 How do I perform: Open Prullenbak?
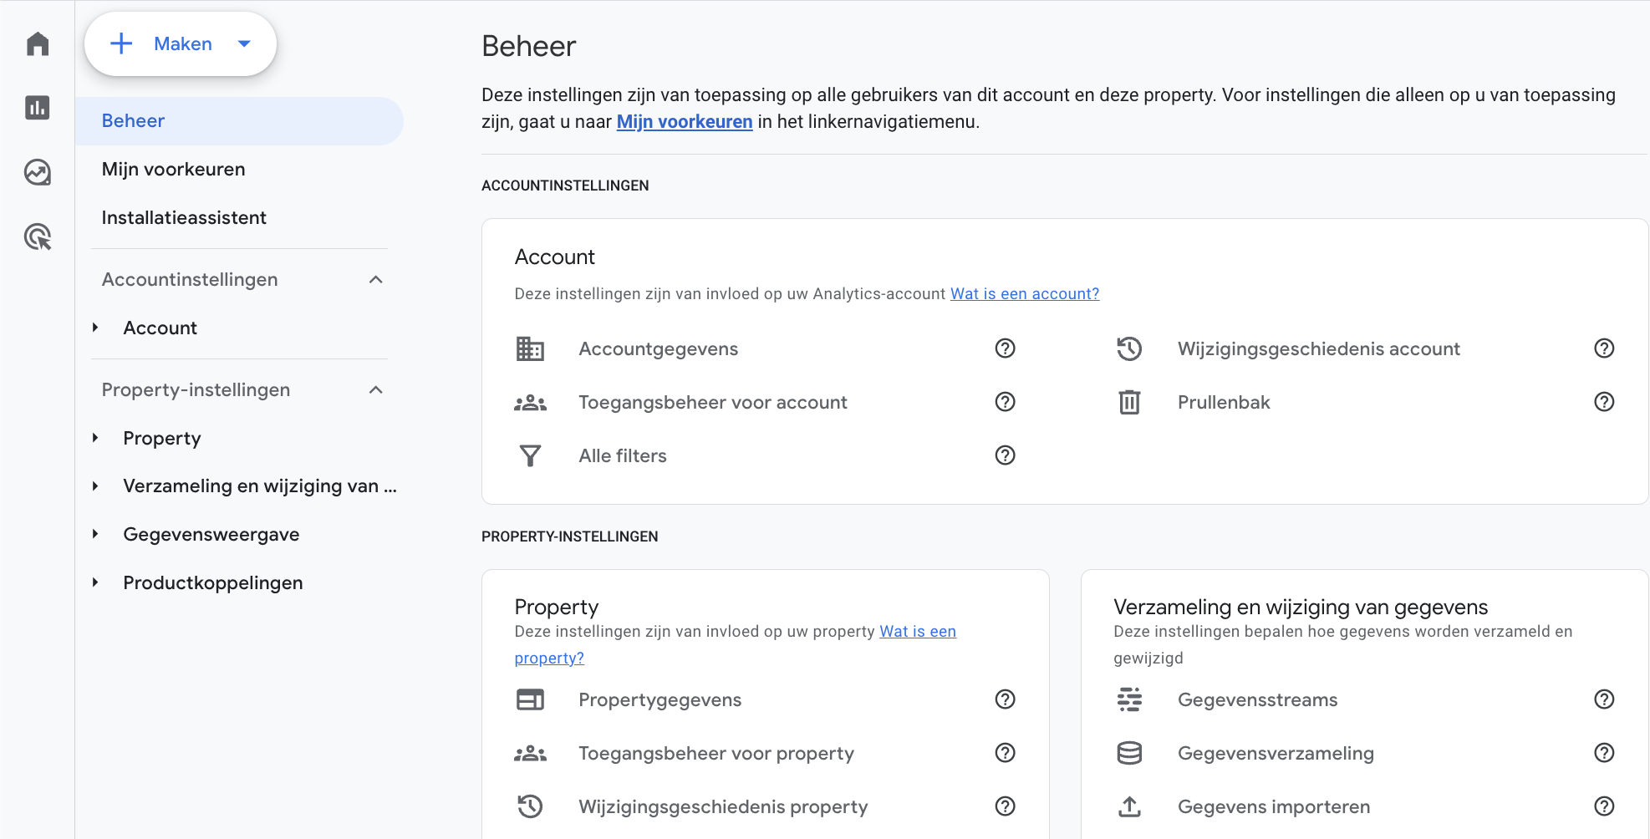tap(1224, 403)
